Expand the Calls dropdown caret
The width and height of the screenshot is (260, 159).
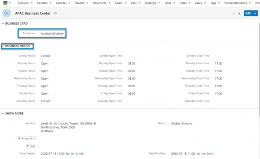(x=140, y=3)
